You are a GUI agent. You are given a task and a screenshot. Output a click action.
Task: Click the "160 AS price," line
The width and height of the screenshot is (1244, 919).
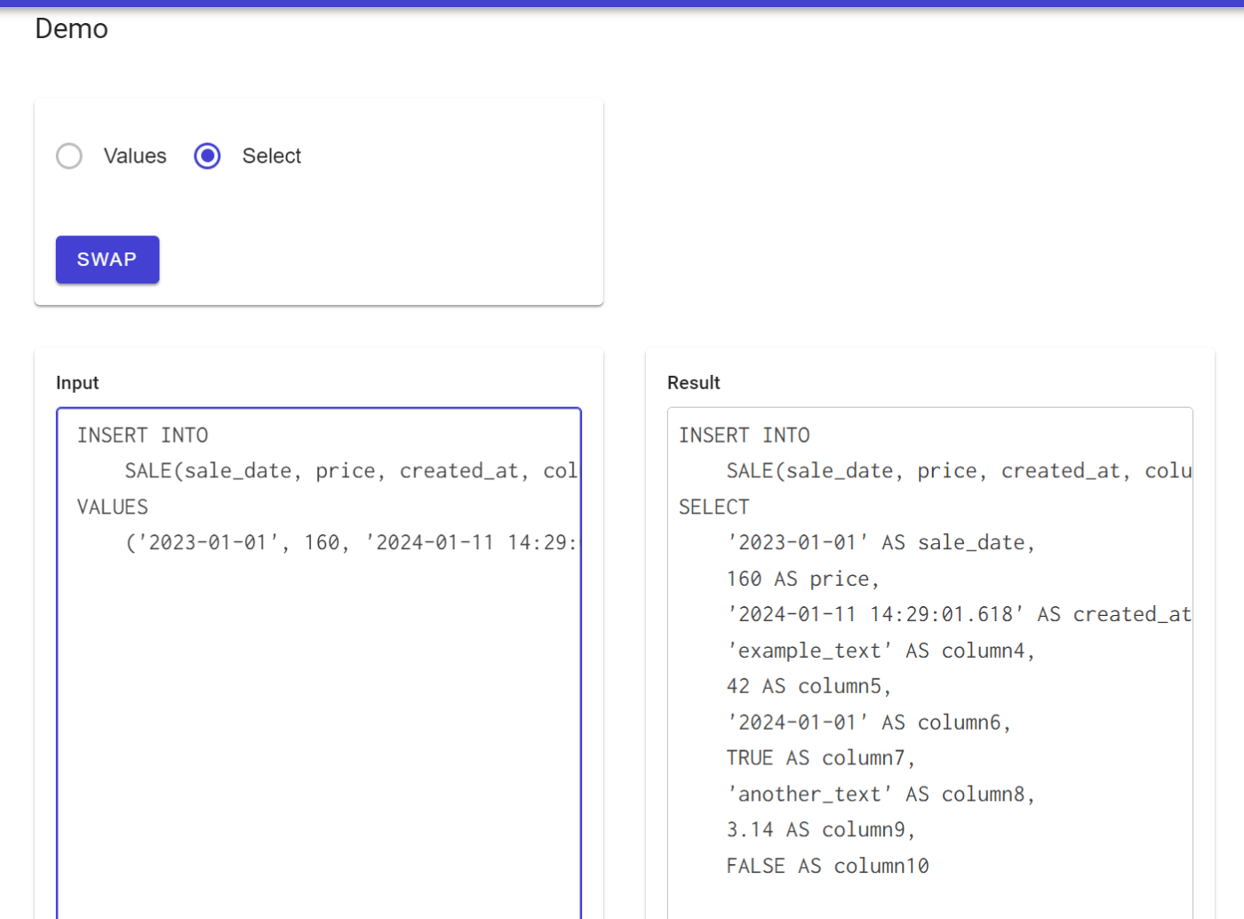803,579
